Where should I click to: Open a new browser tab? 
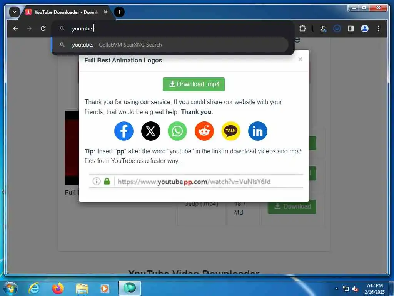point(119,12)
